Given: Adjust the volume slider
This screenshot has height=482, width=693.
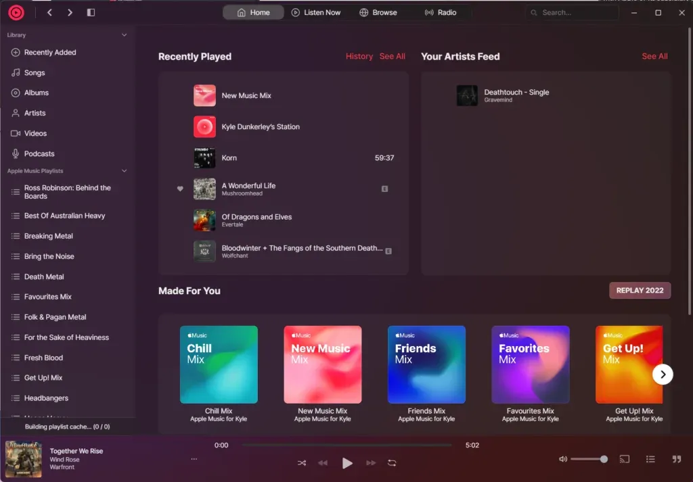Looking at the screenshot, I should (x=589, y=459).
